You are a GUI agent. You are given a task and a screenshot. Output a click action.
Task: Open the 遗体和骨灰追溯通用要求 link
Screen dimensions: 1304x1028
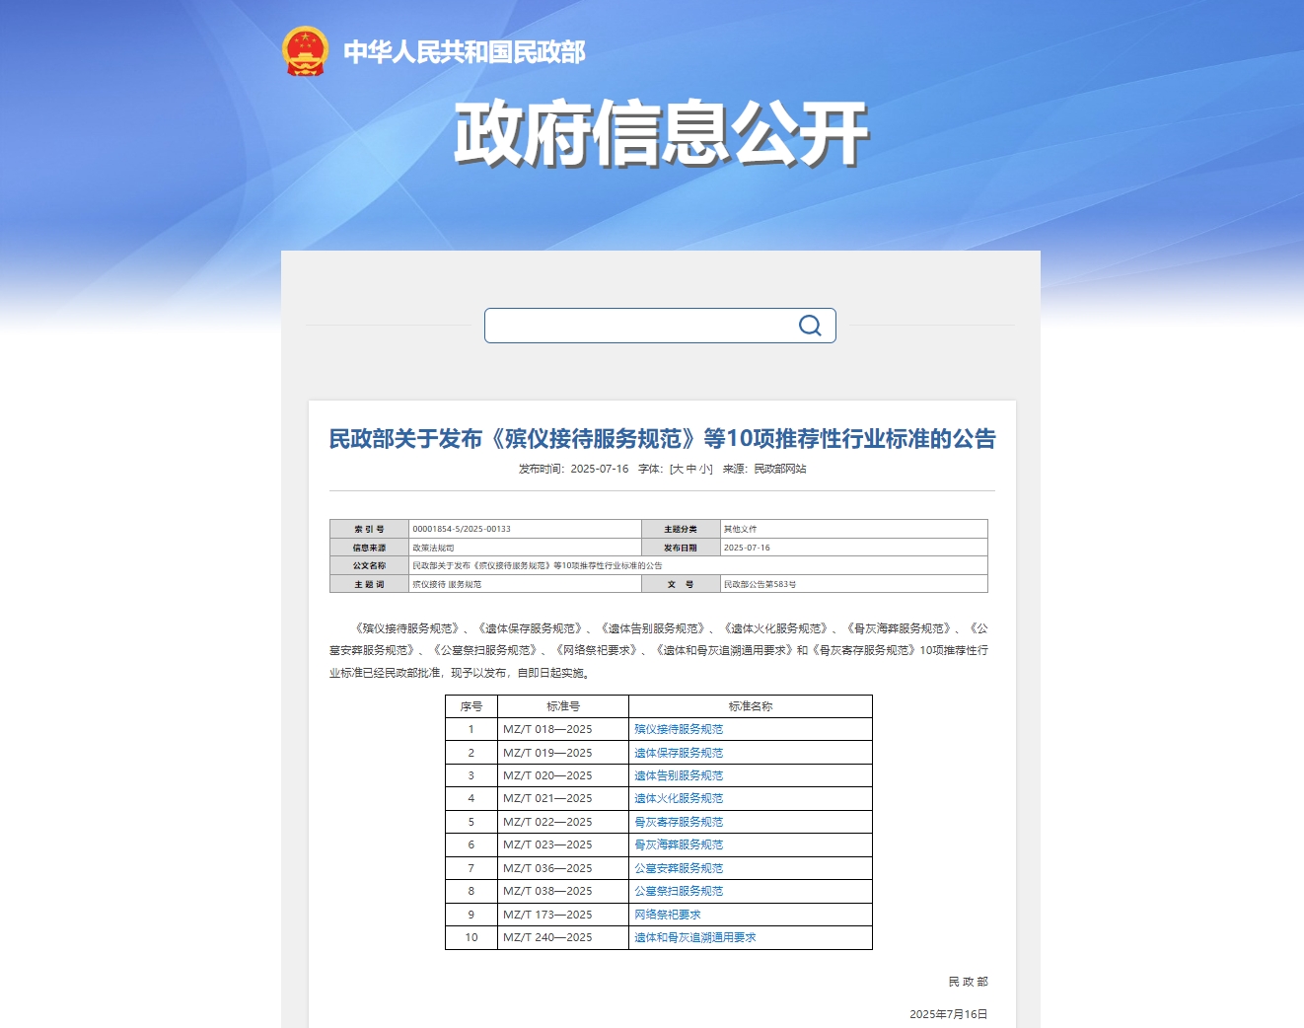coord(695,937)
